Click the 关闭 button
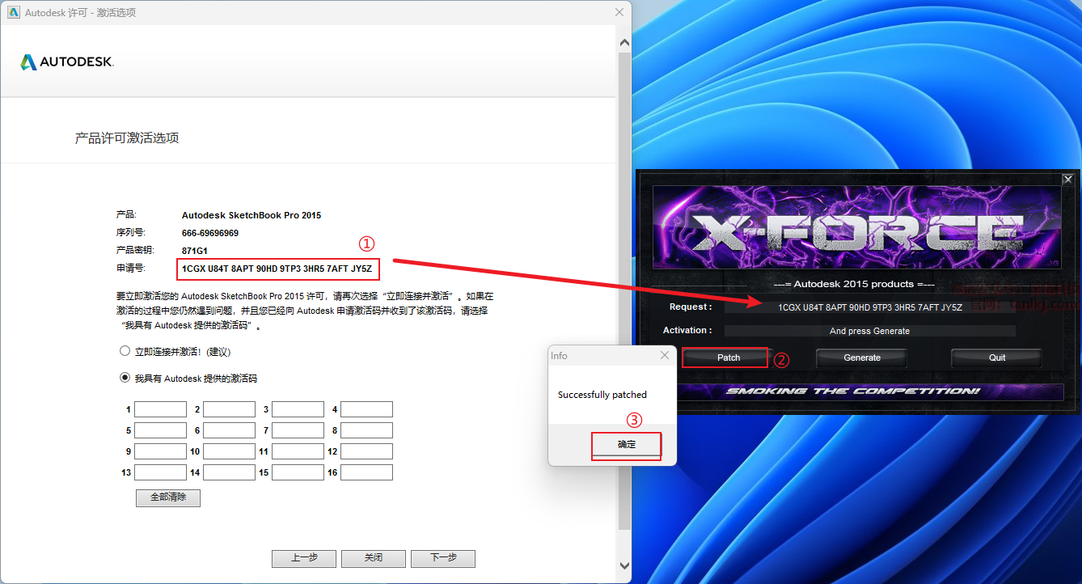This screenshot has width=1082, height=584. tap(374, 558)
